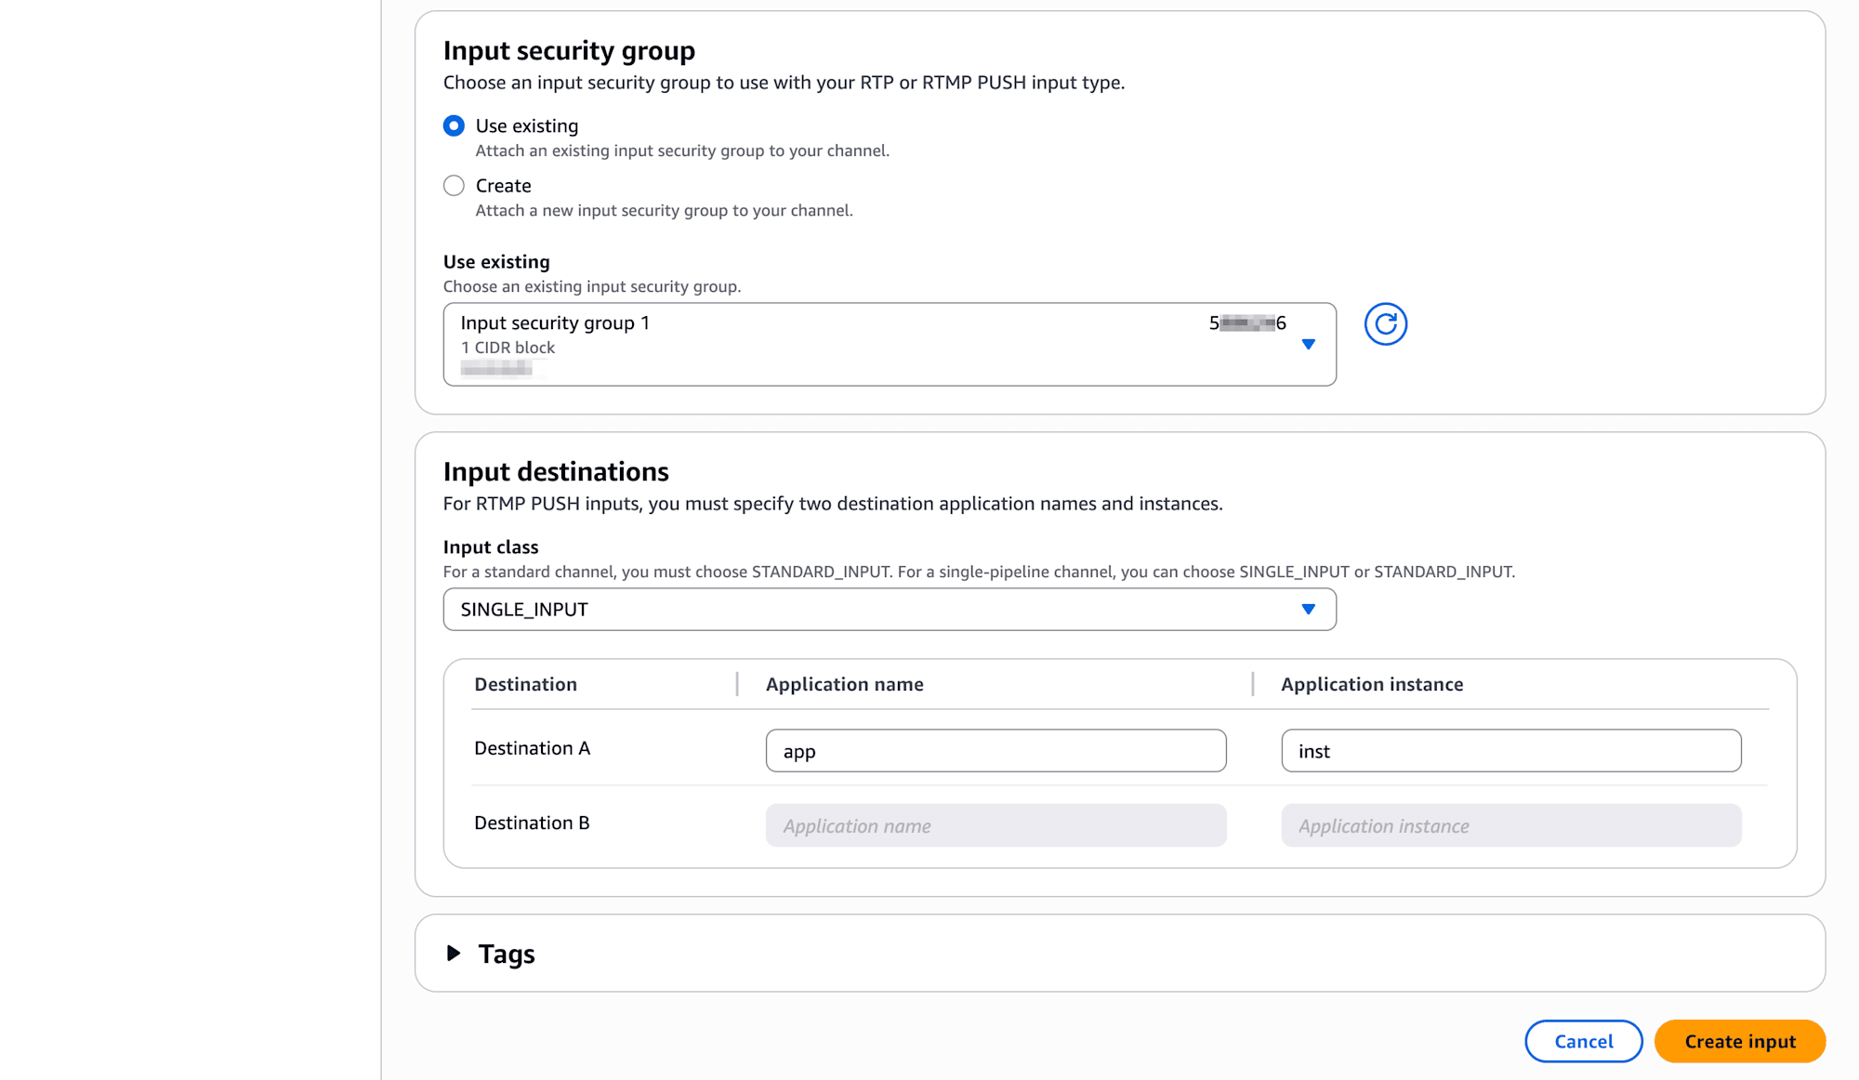The height and width of the screenshot is (1080, 1859).
Task: Open the Input security group 1 dropdown
Action: pyautogui.click(x=889, y=344)
